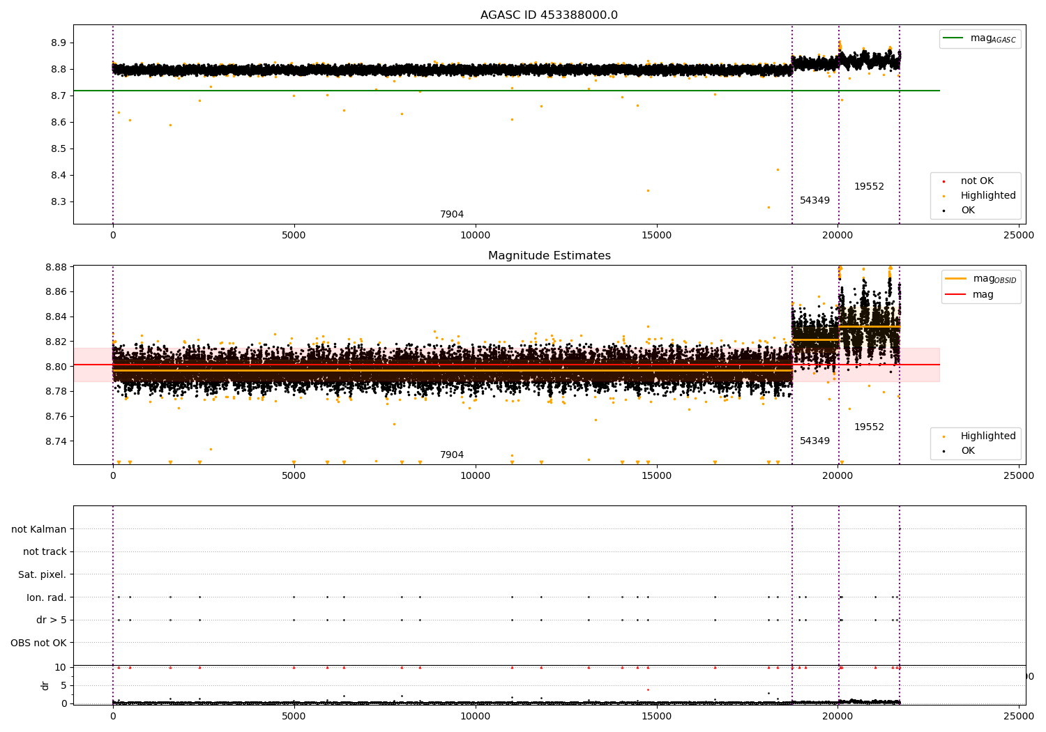Click the "8.5" y-axis tick of the top plot
The image size is (1046, 732).
tap(59, 149)
